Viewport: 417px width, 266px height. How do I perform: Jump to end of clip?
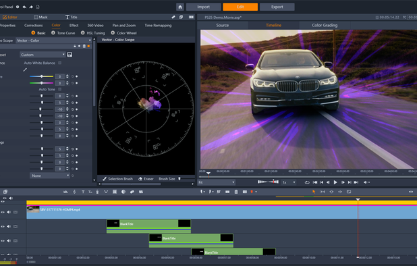(356, 182)
